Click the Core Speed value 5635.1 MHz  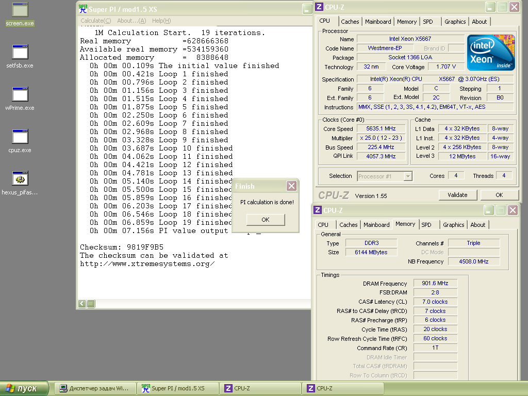[x=381, y=128]
